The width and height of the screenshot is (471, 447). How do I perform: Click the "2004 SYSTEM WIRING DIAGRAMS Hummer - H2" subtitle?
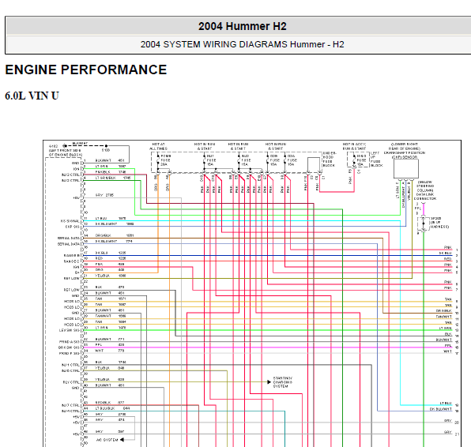coord(242,44)
